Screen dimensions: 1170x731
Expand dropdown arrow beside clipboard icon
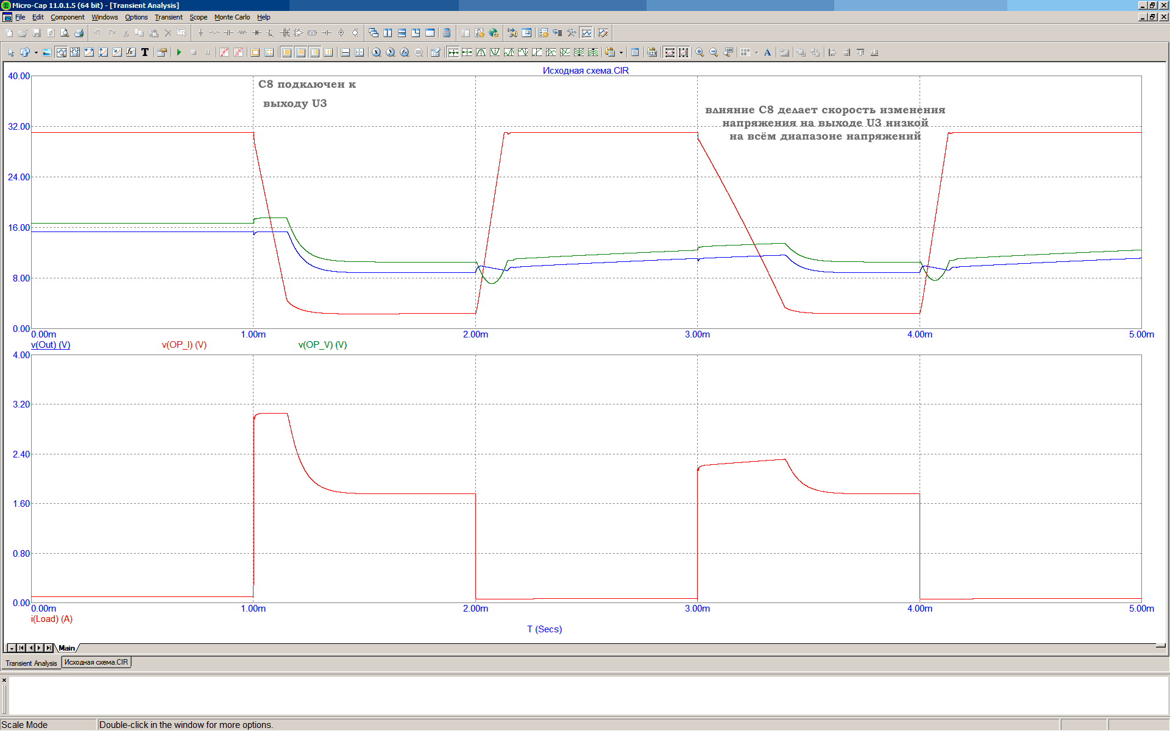(621, 52)
